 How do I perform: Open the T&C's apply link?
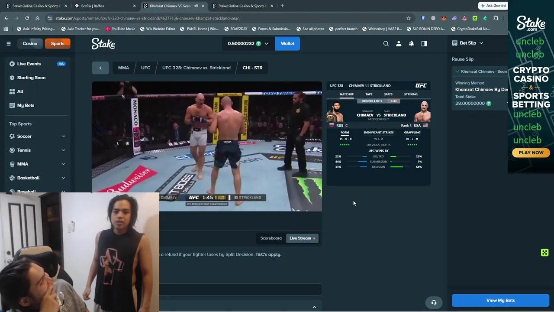pos(268,254)
